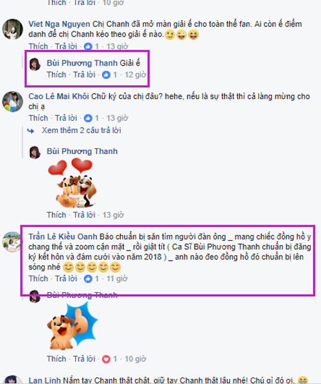Open Cao Lê Mai Khôi's profile link

tap(59, 96)
